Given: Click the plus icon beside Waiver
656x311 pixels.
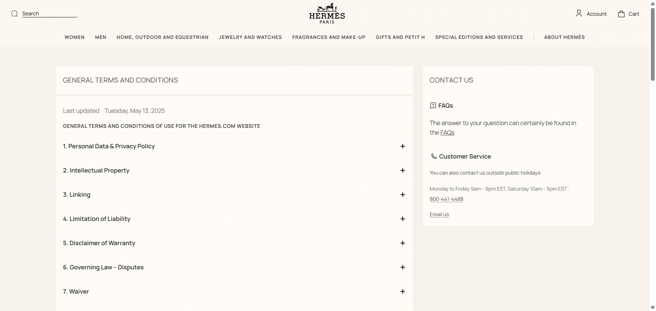Looking at the screenshot, I should [402, 292].
